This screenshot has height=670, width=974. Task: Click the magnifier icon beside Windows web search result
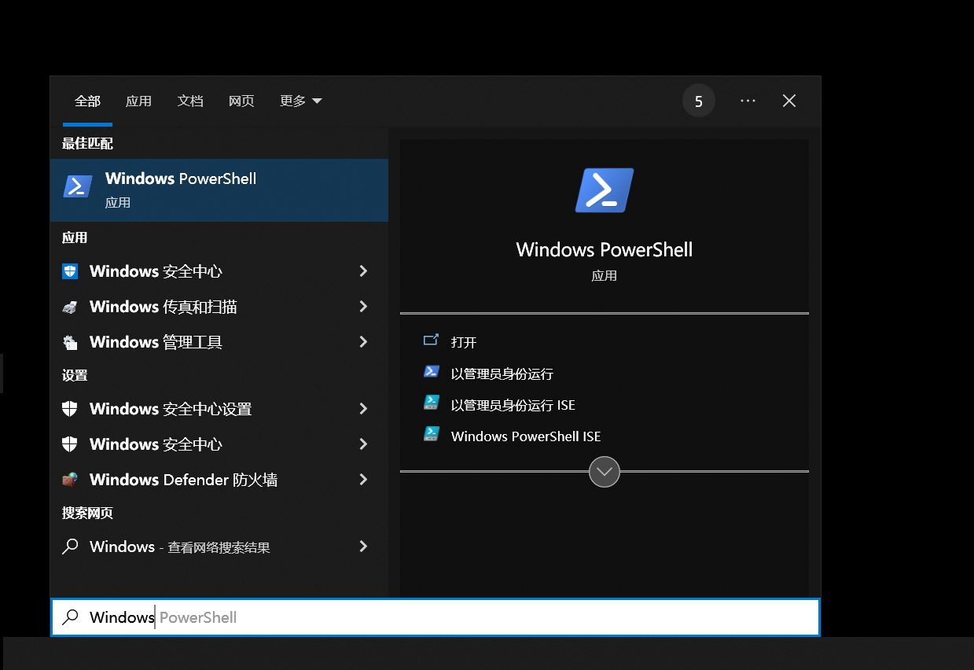pos(71,546)
